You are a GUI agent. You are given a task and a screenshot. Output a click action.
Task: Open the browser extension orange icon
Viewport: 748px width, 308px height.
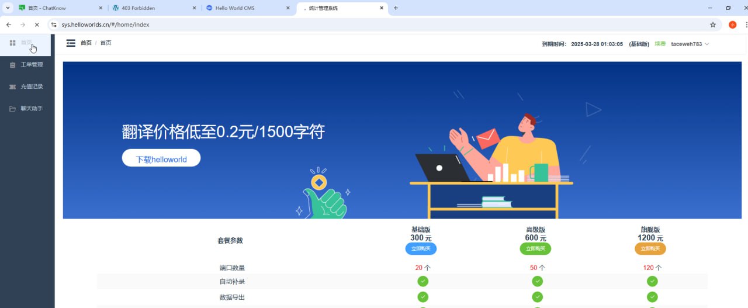[x=733, y=25]
